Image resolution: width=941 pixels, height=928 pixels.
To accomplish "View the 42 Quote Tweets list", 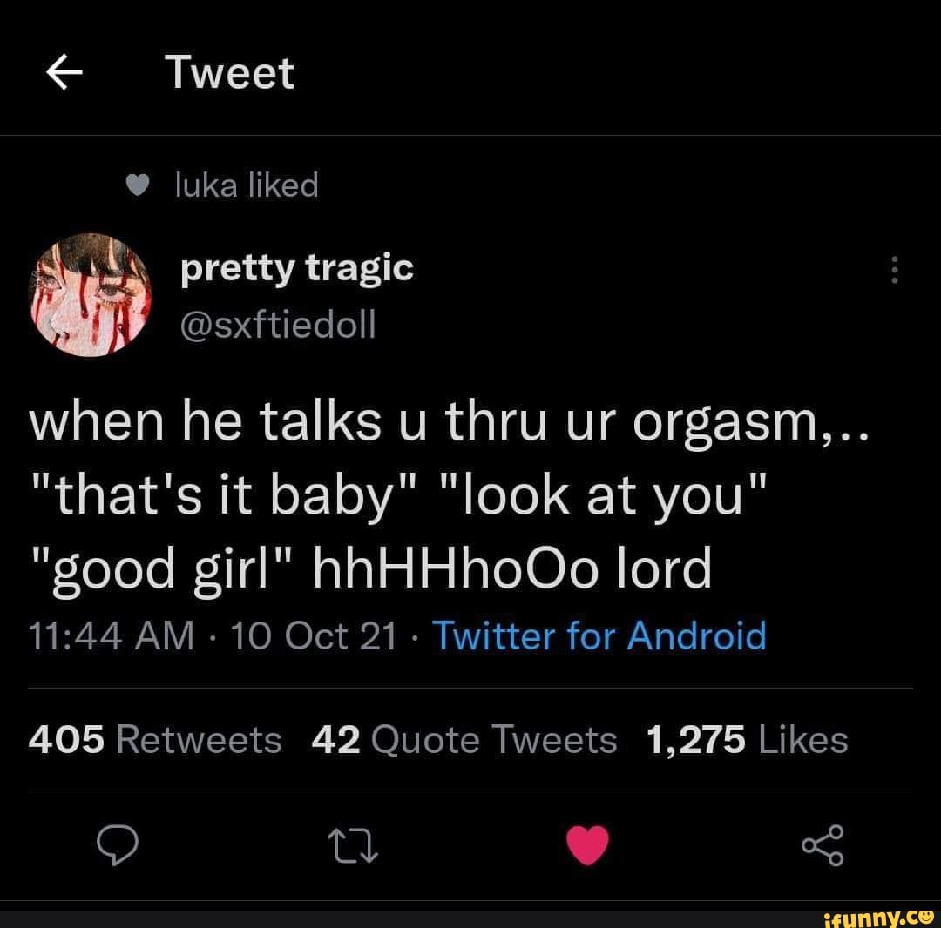I will point(464,739).
